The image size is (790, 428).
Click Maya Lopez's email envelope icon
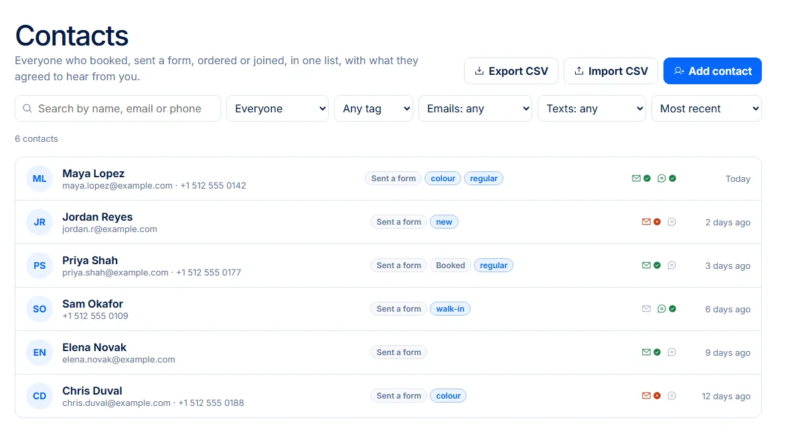coord(636,179)
